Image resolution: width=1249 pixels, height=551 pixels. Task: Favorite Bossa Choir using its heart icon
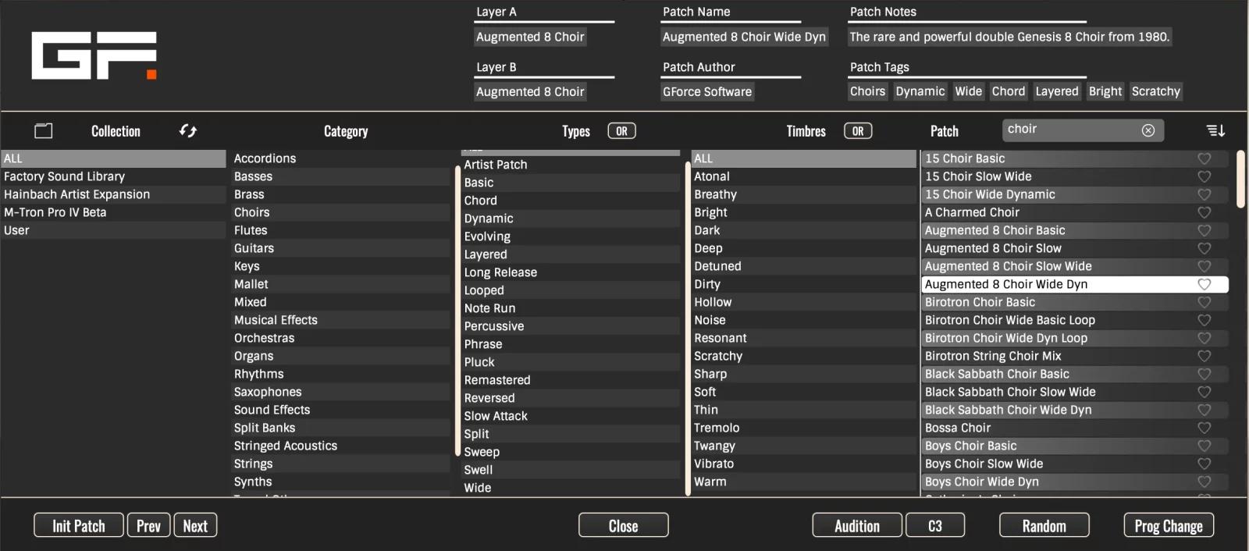[x=1204, y=428]
